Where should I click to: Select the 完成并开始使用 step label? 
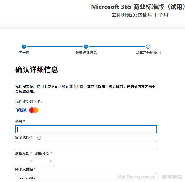click(148, 53)
